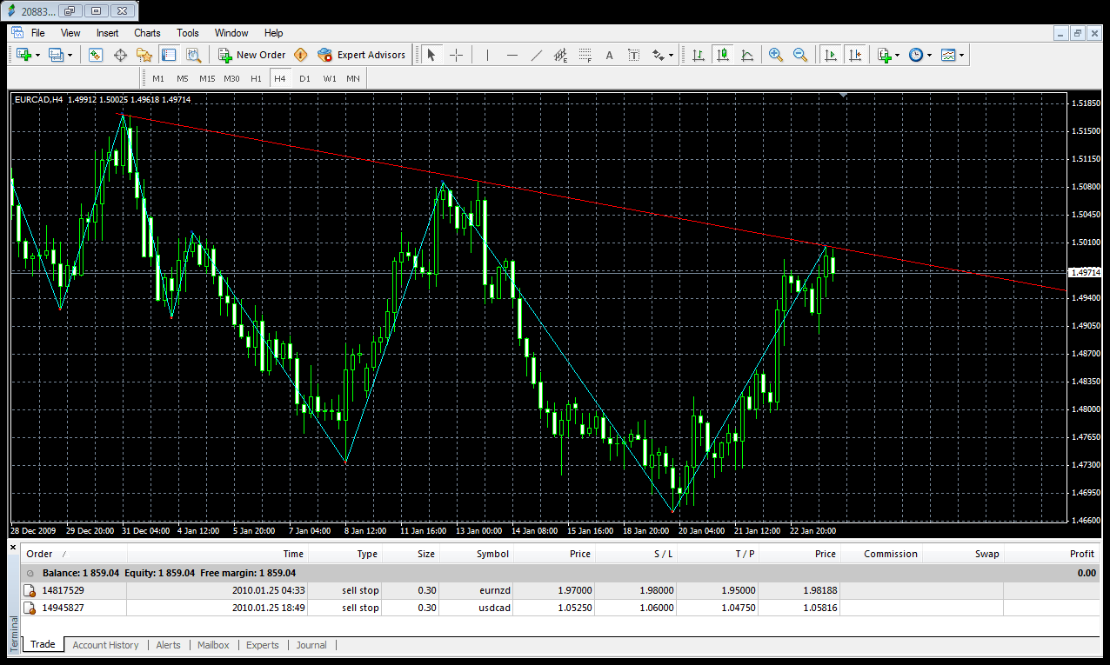
Task: Switch to the Account History tab
Action: click(x=105, y=645)
